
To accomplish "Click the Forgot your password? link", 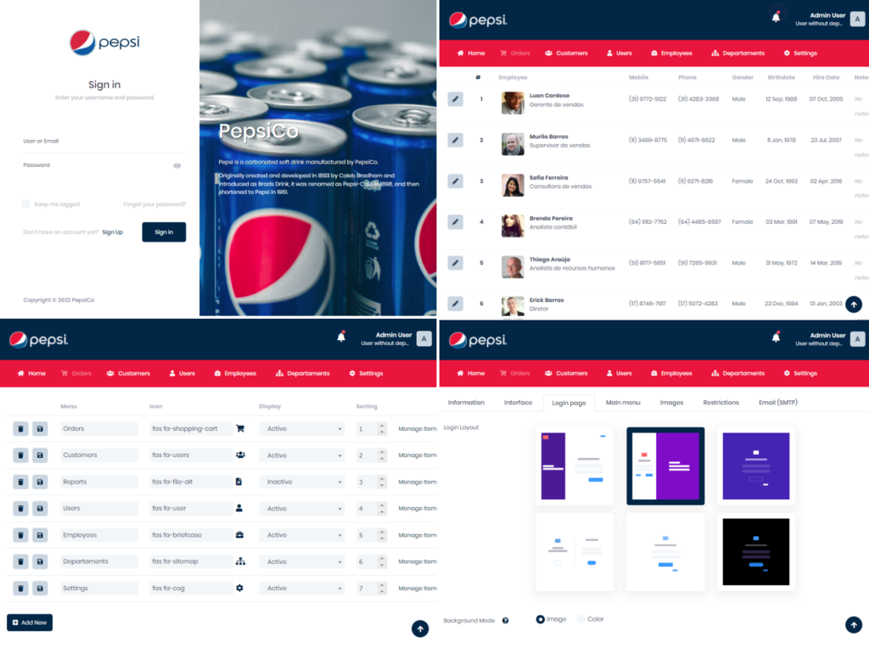I will click(154, 204).
